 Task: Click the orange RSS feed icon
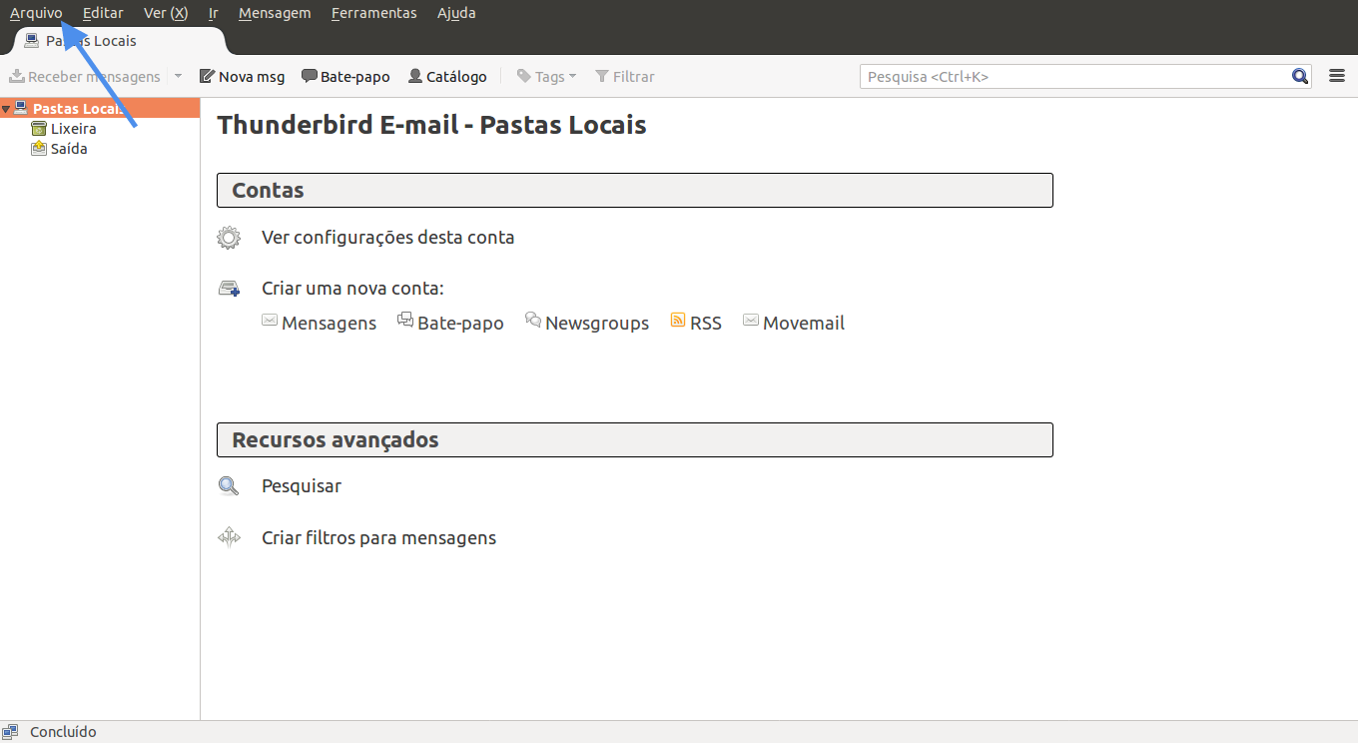pyautogui.click(x=678, y=321)
